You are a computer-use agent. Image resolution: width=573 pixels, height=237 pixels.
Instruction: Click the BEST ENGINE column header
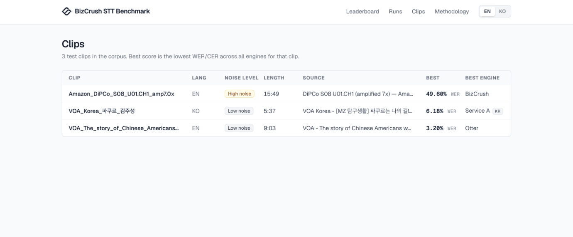[482, 78]
